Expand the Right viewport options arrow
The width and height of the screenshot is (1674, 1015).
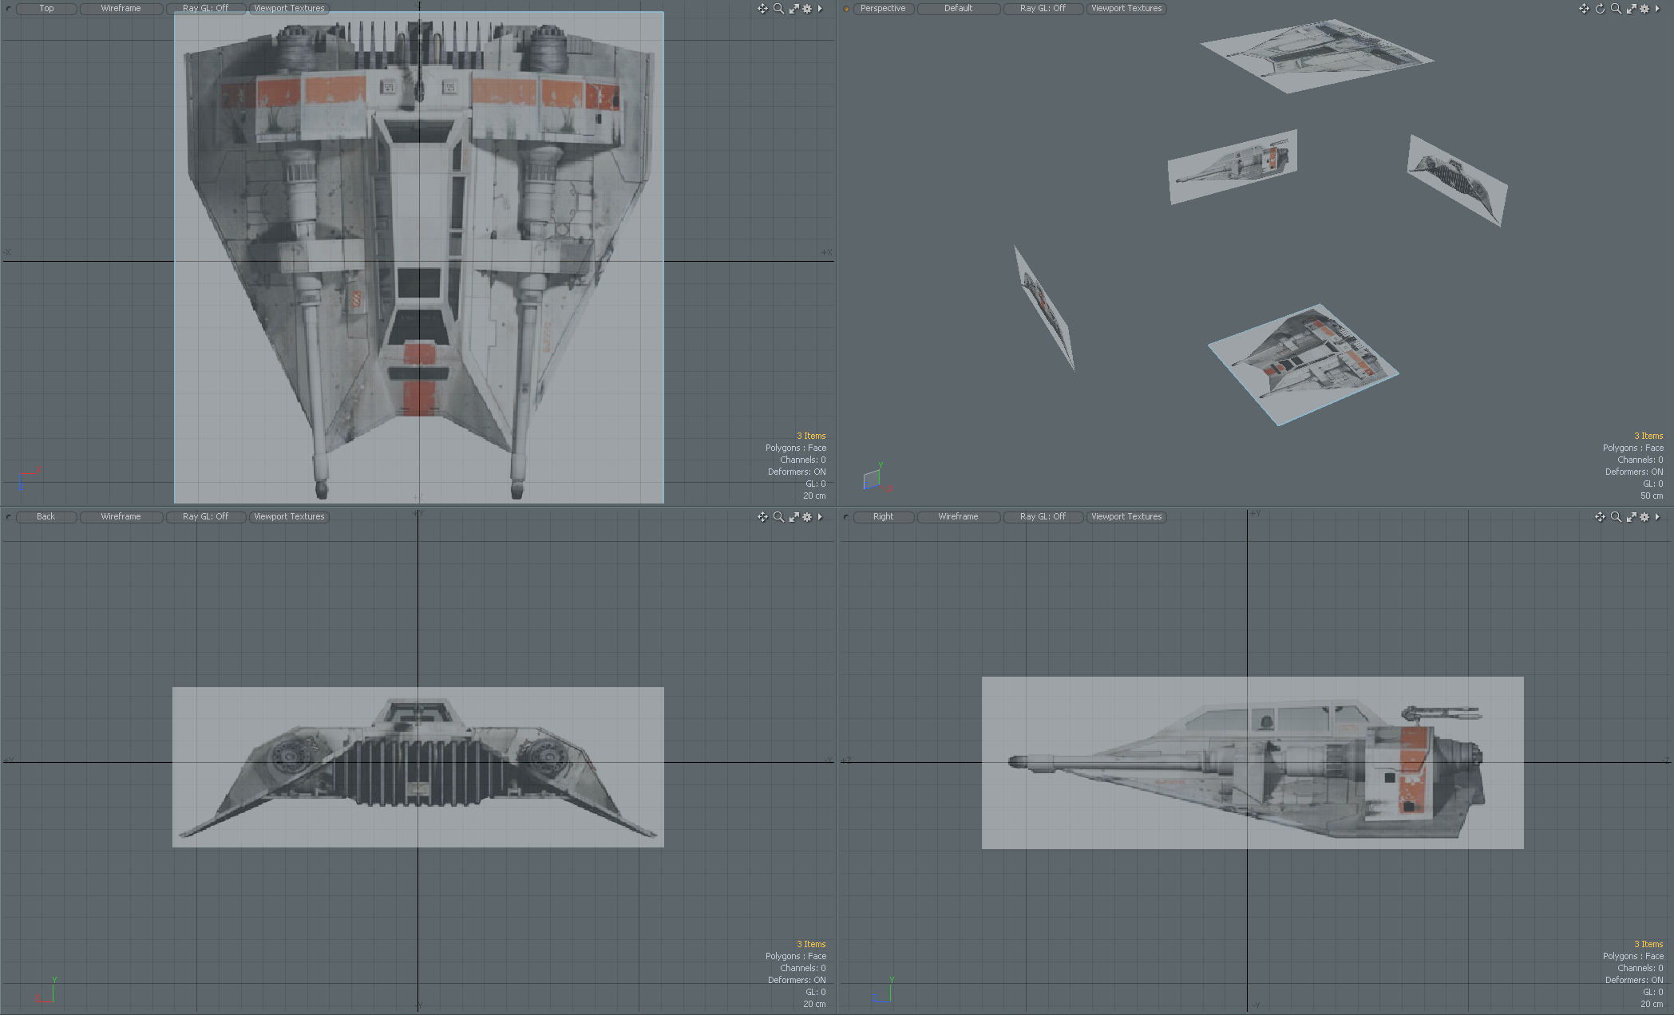[x=1657, y=517]
